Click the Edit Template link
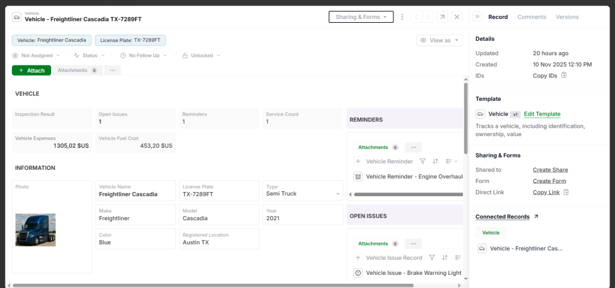The width and height of the screenshot is (615, 288). [542, 114]
